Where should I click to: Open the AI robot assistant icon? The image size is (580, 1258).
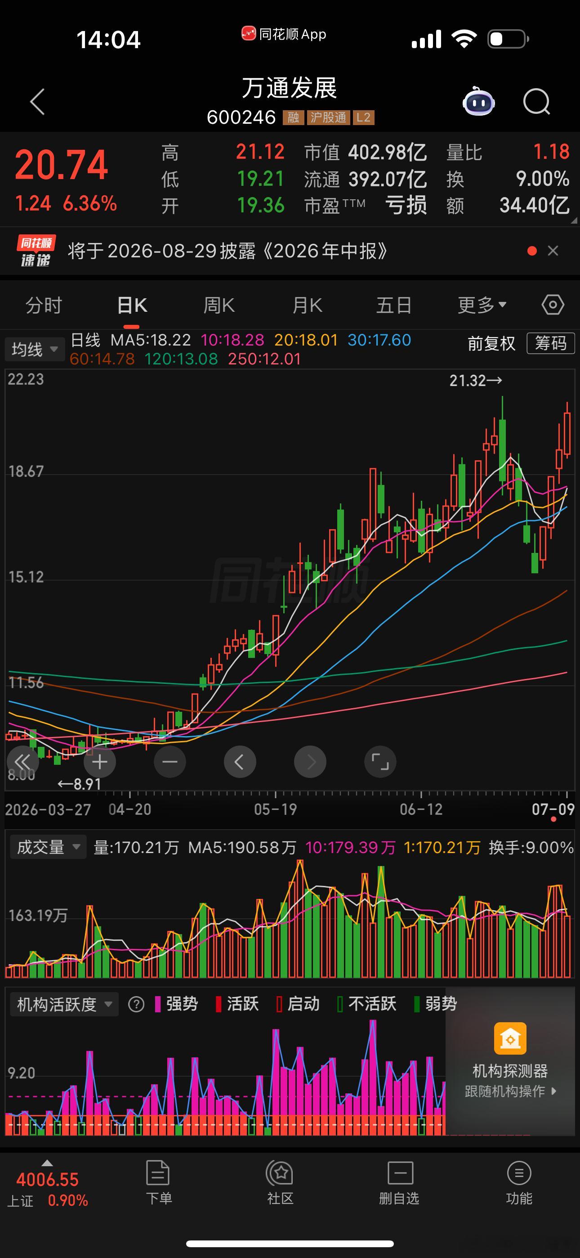coord(478,101)
